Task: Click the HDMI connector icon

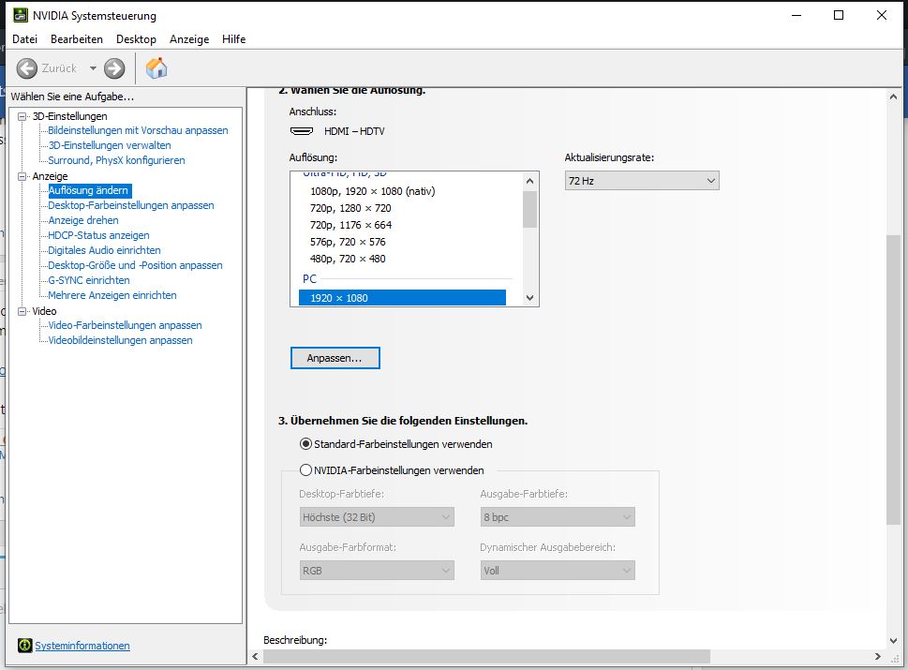Action: [302, 131]
